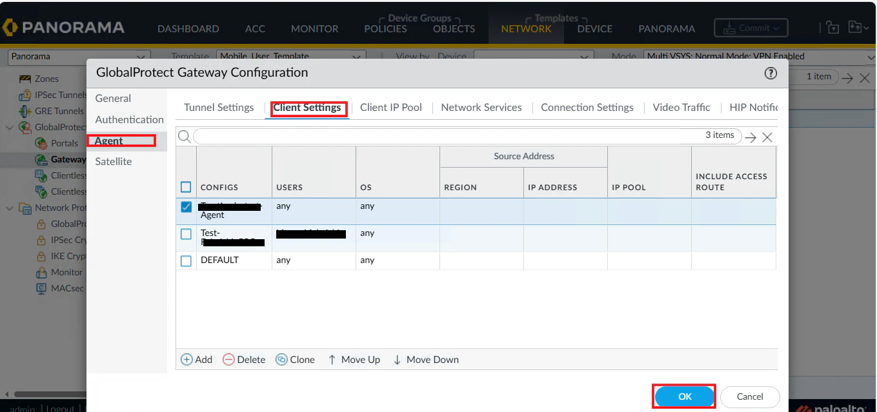The height and width of the screenshot is (412, 877).
Task: Open the Network Services tab
Action: pos(481,108)
